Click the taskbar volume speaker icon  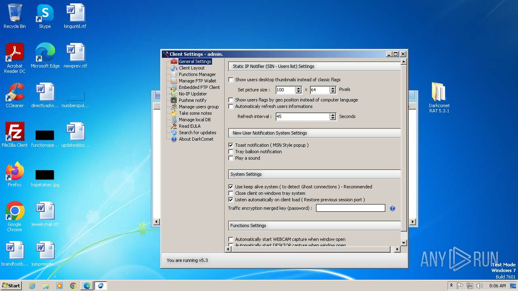point(480,286)
